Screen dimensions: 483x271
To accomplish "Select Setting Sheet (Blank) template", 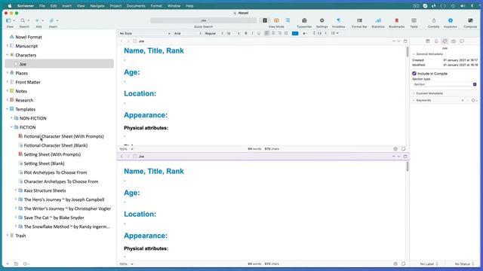I will [44, 163].
